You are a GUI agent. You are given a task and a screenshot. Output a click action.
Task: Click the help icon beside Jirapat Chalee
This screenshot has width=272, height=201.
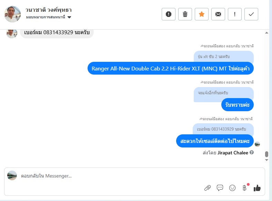click(x=252, y=152)
